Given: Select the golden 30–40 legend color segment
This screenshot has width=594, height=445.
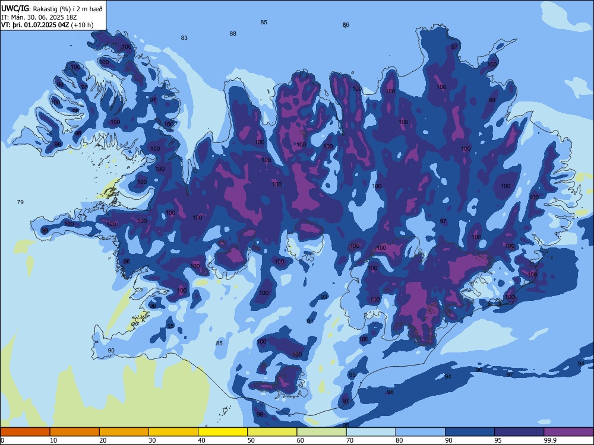Looking at the screenshot, I should click(173, 432).
